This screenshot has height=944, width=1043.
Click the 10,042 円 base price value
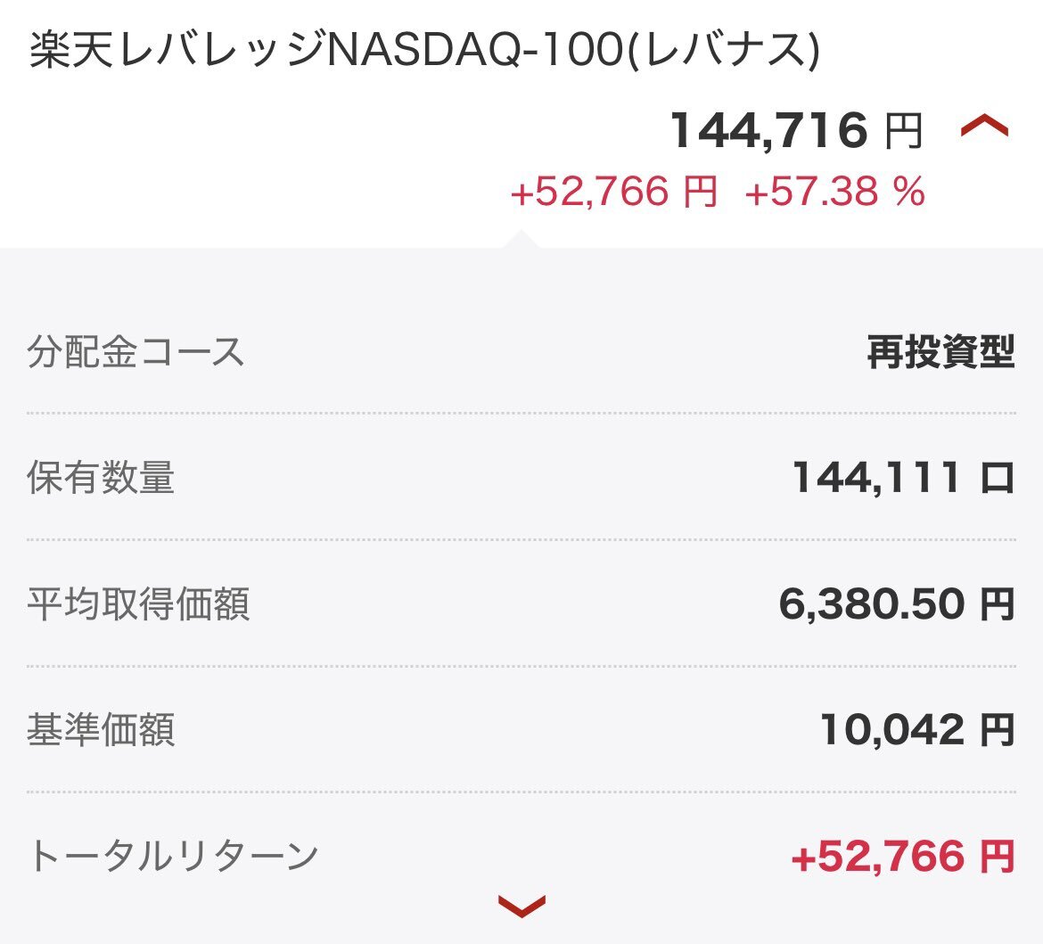[x=917, y=730]
